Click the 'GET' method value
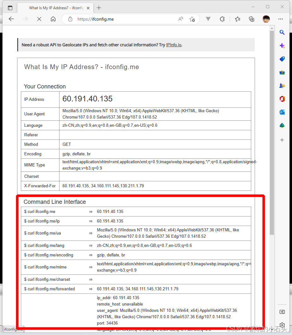292x335 pixels. click(x=66, y=145)
